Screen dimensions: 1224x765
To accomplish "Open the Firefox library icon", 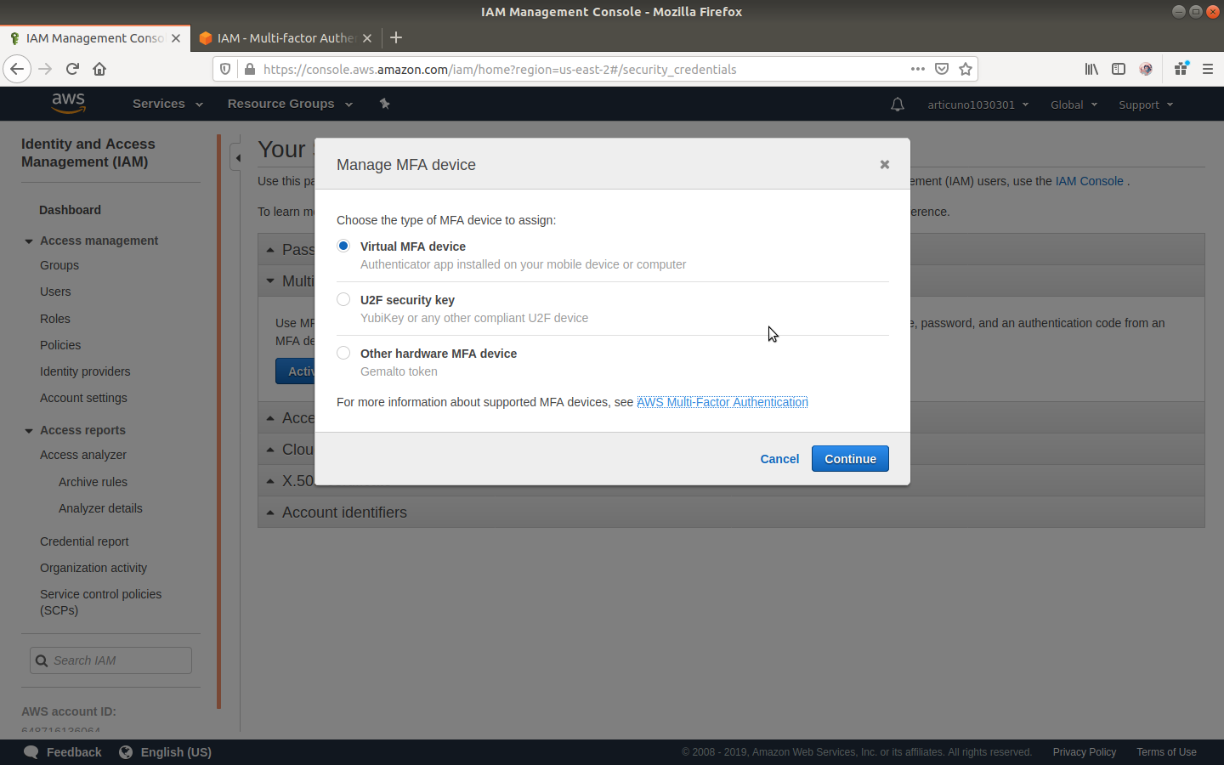I will (1091, 69).
